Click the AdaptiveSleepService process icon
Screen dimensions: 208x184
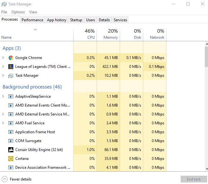(11, 96)
